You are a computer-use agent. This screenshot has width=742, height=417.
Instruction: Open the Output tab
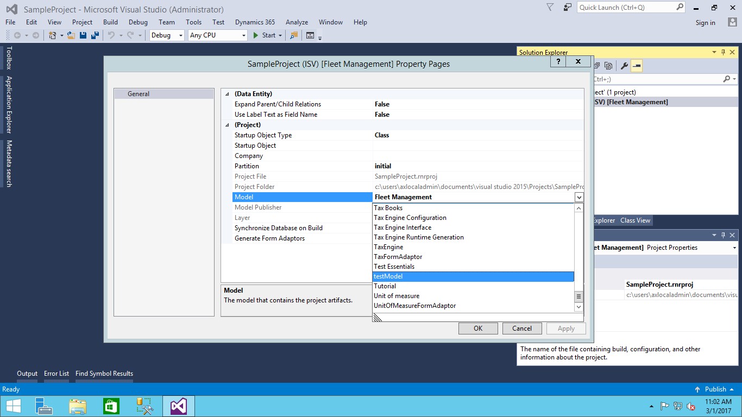point(27,374)
